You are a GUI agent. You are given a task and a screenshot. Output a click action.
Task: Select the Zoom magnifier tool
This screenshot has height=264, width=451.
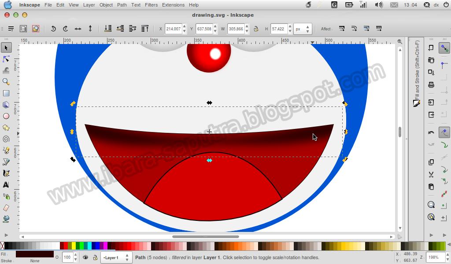(x=6, y=82)
